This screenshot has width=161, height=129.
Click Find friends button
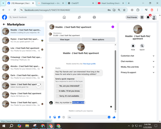pos(132,17)
